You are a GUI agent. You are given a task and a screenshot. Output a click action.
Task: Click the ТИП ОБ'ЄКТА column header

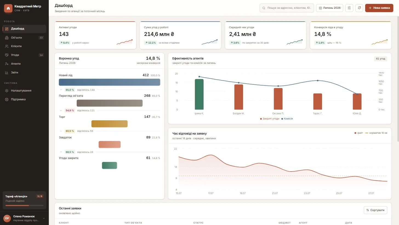click(x=133, y=223)
